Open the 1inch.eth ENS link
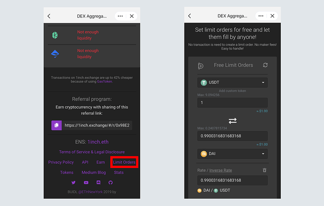This screenshot has width=324, height=206. point(98,142)
